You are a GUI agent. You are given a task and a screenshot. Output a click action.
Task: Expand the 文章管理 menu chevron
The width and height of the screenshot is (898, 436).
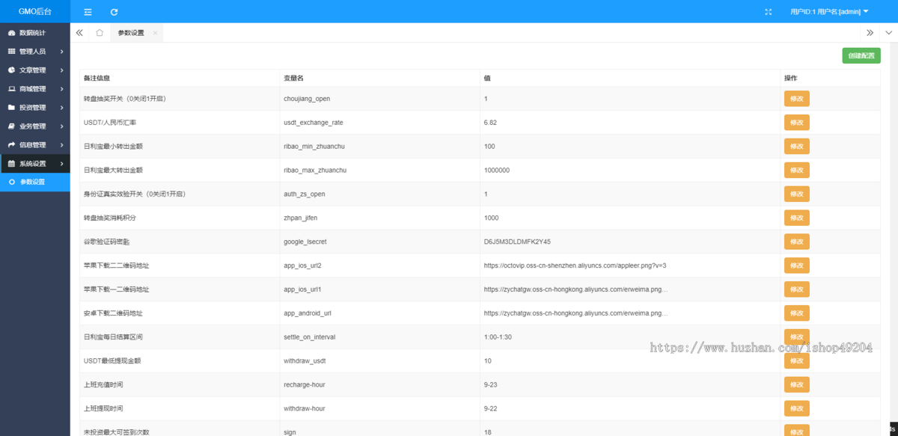click(61, 70)
